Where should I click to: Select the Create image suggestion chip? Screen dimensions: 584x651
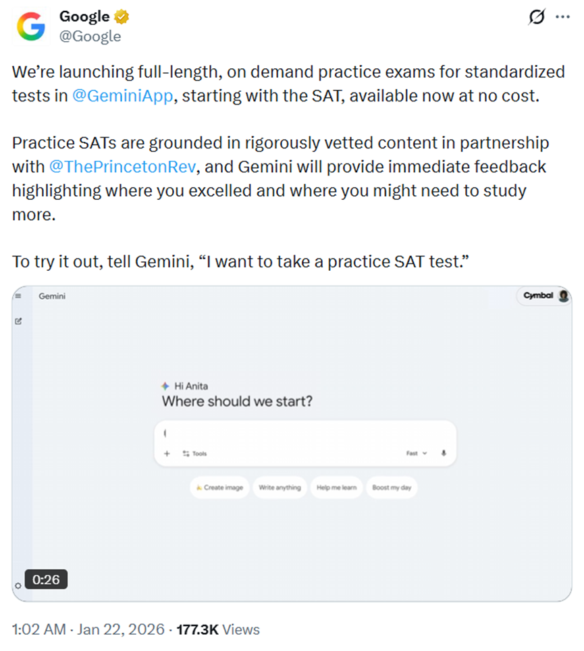click(219, 488)
